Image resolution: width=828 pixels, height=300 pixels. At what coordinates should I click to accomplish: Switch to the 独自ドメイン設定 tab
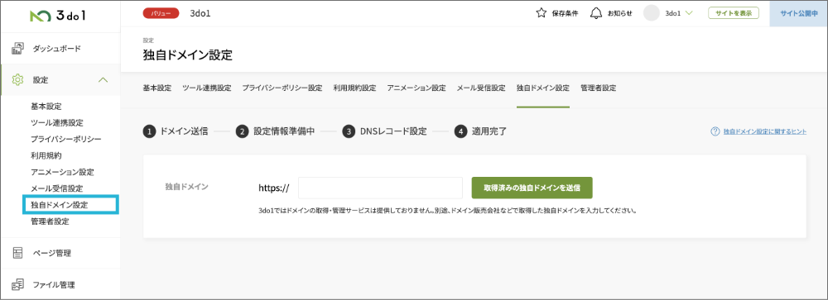543,88
